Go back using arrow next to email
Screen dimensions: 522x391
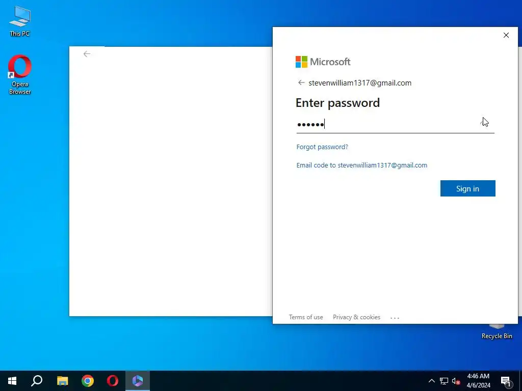(x=301, y=83)
